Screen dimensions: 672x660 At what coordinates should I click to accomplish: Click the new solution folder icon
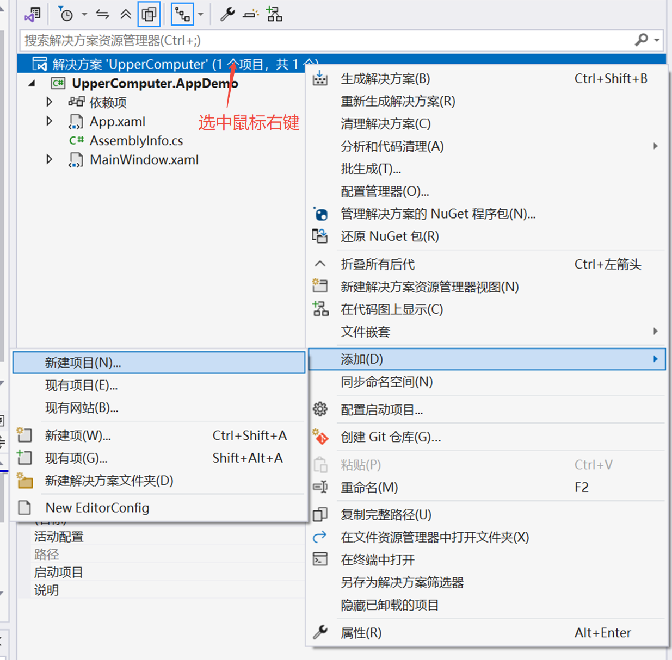pos(24,480)
